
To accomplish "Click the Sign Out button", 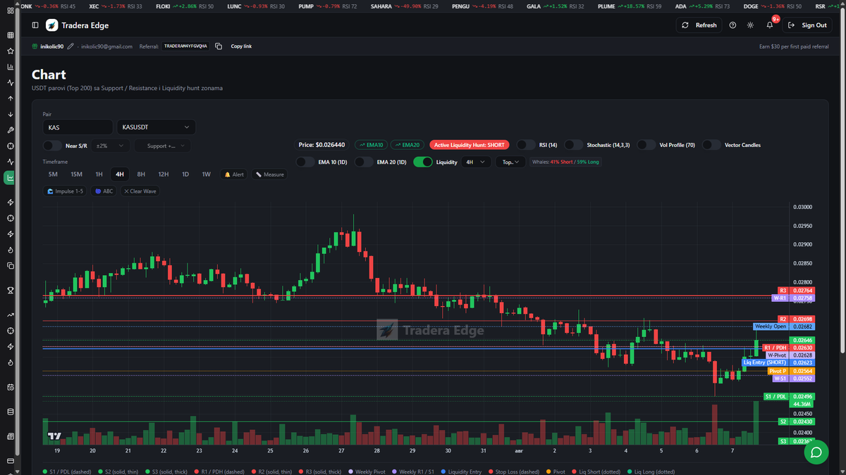I will click(807, 25).
